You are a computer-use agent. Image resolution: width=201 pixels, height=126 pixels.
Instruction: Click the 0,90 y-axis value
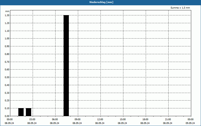tap(7, 46)
